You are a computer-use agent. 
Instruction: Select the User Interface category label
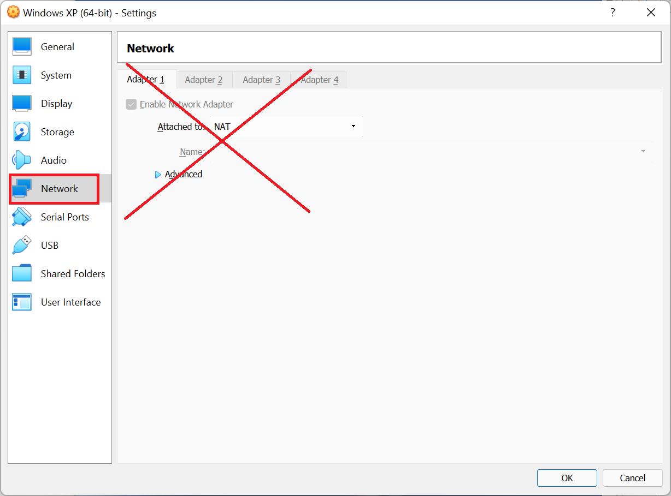[x=71, y=302]
